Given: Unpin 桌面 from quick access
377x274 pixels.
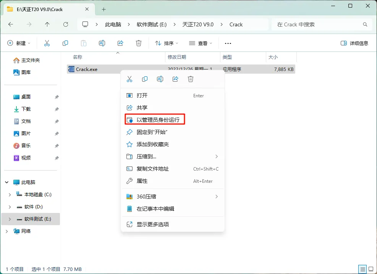Looking at the screenshot, I should (57, 97).
